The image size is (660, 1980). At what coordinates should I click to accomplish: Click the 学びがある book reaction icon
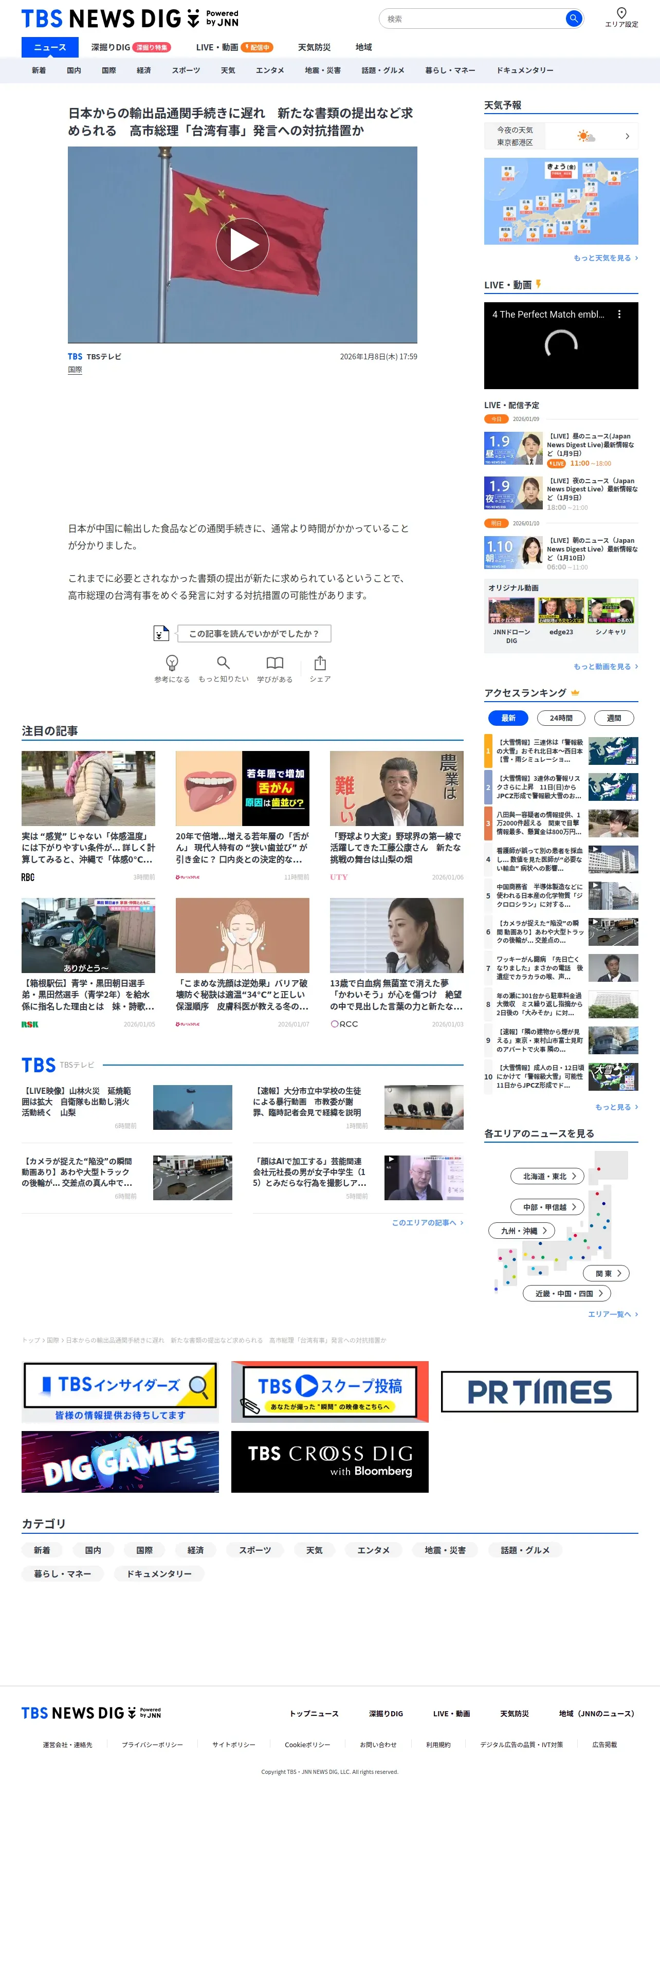coord(274,663)
